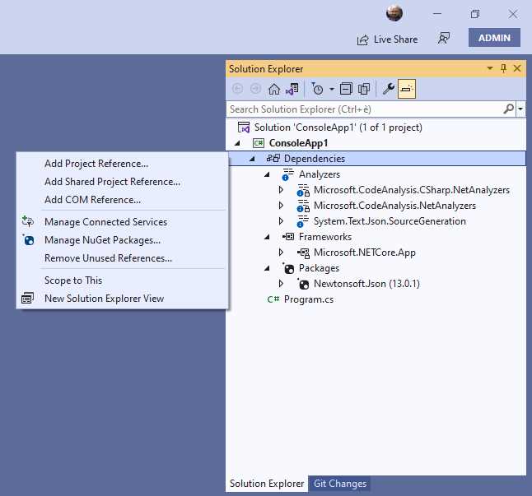Viewport: 532px width, 496px height.
Task: Toggle Show All Files icon
Action: 364,89
